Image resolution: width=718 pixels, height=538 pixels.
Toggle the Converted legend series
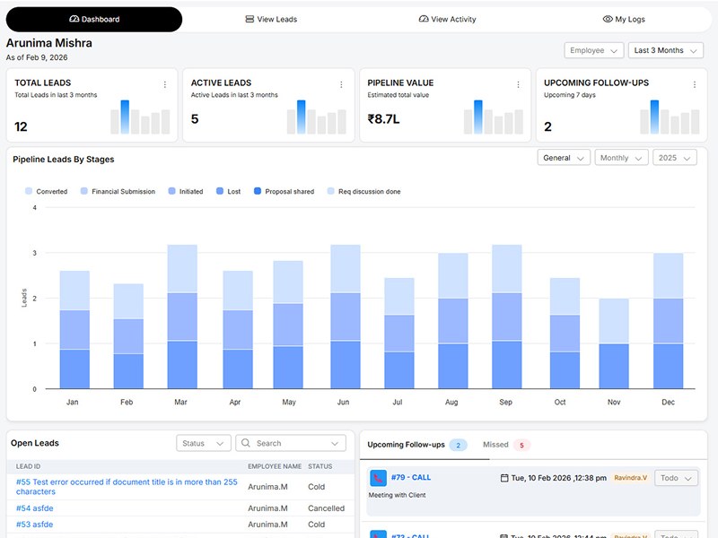pyautogui.click(x=47, y=191)
